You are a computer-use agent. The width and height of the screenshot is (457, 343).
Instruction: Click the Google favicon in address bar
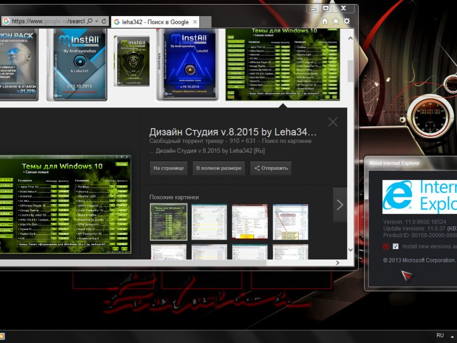click(6, 21)
